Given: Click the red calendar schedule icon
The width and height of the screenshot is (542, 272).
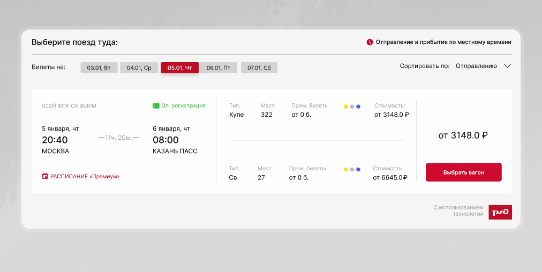Looking at the screenshot, I should tap(45, 176).
